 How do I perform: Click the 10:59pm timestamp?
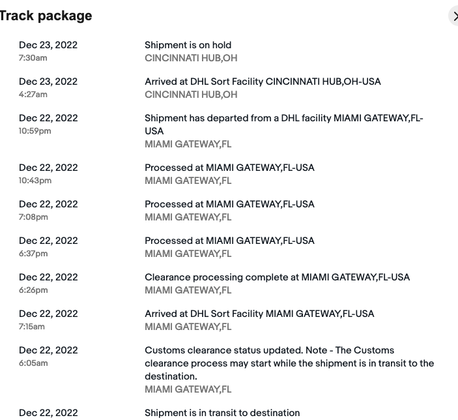pos(35,131)
